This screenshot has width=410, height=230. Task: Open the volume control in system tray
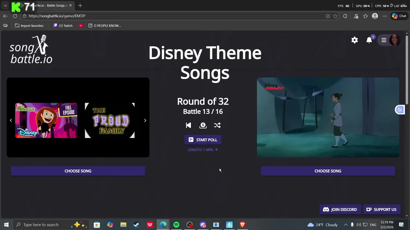pyautogui.click(x=359, y=225)
